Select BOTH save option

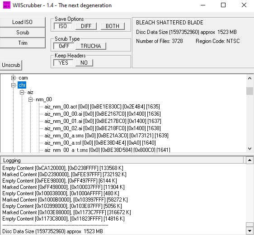113,26
